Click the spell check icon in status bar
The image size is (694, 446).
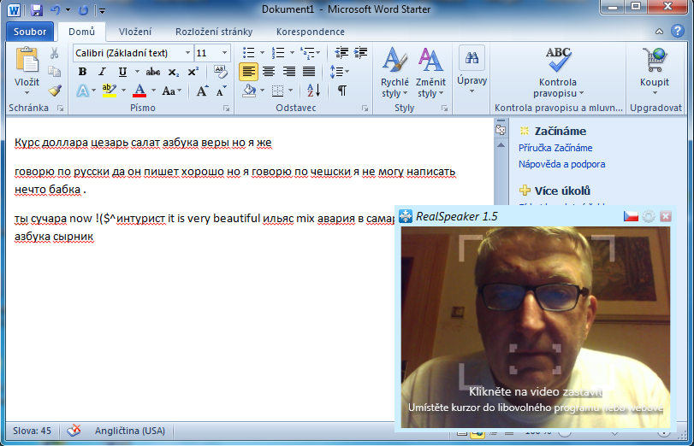pos(74,431)
